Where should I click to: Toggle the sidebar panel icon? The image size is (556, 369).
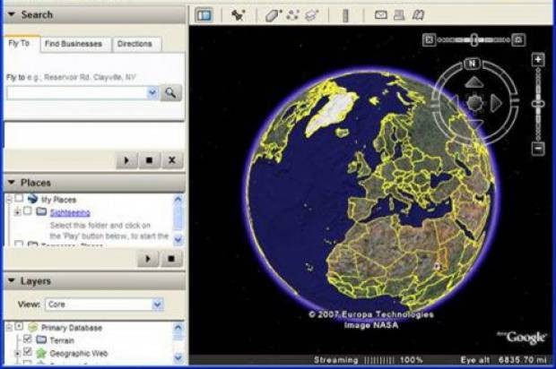click(204, 15)
